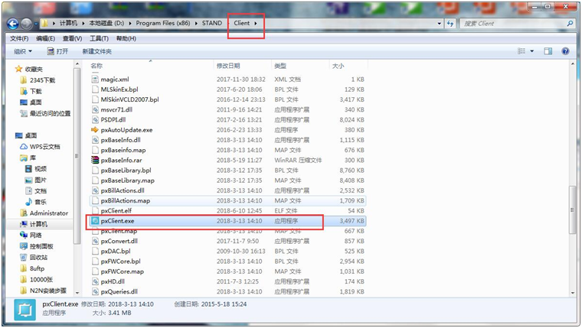Screen dimensions: 582x328
Task: Select 计算机 in the navigation pane
Action: pyautogui.click(x=38, y=224)
